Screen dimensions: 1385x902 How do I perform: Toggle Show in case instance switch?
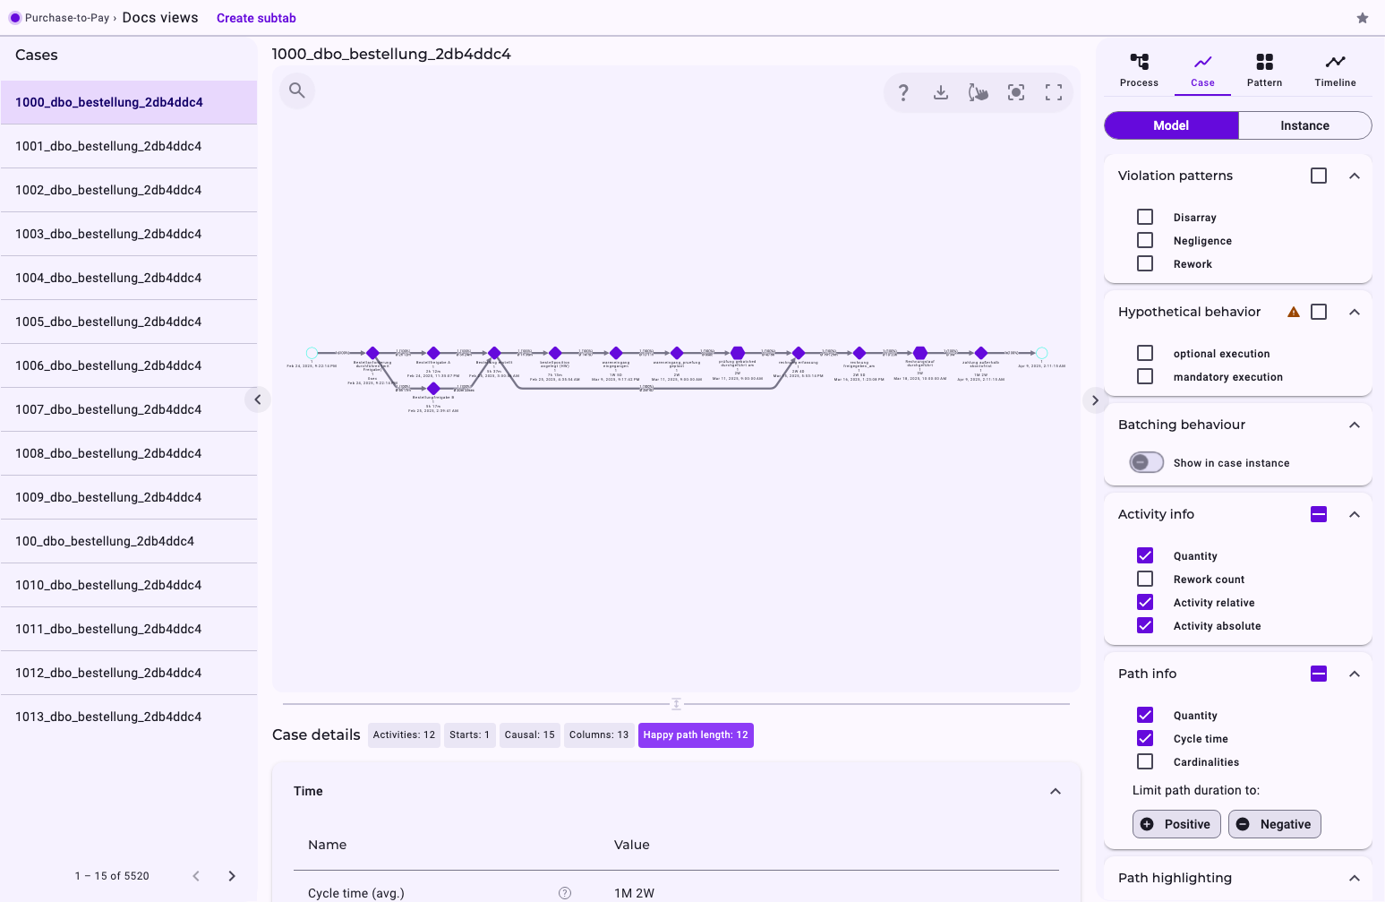pyautogui.click(x=1147, y=462)
